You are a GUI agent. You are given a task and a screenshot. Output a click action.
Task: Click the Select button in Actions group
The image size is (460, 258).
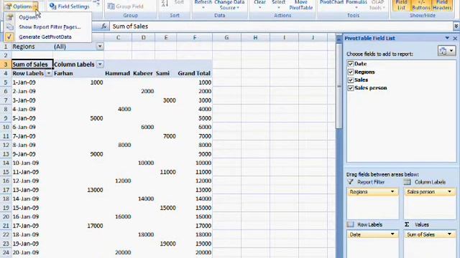coord(279,4)
